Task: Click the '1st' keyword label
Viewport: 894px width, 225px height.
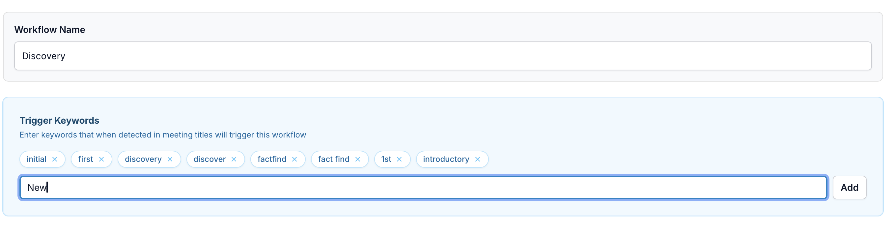Action: click(386, 159)
